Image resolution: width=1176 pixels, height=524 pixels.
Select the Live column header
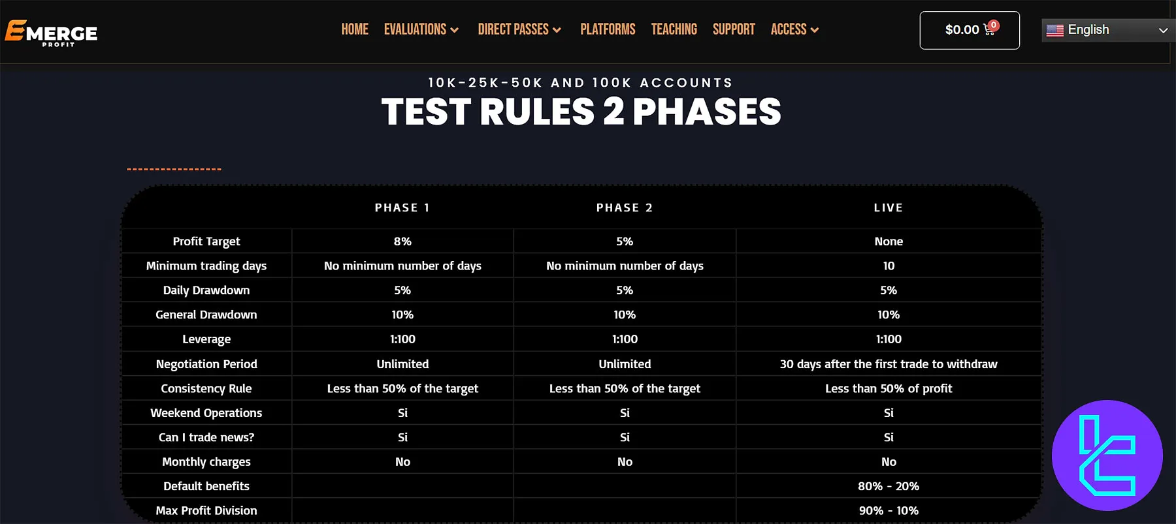click(x=889, y=208)
